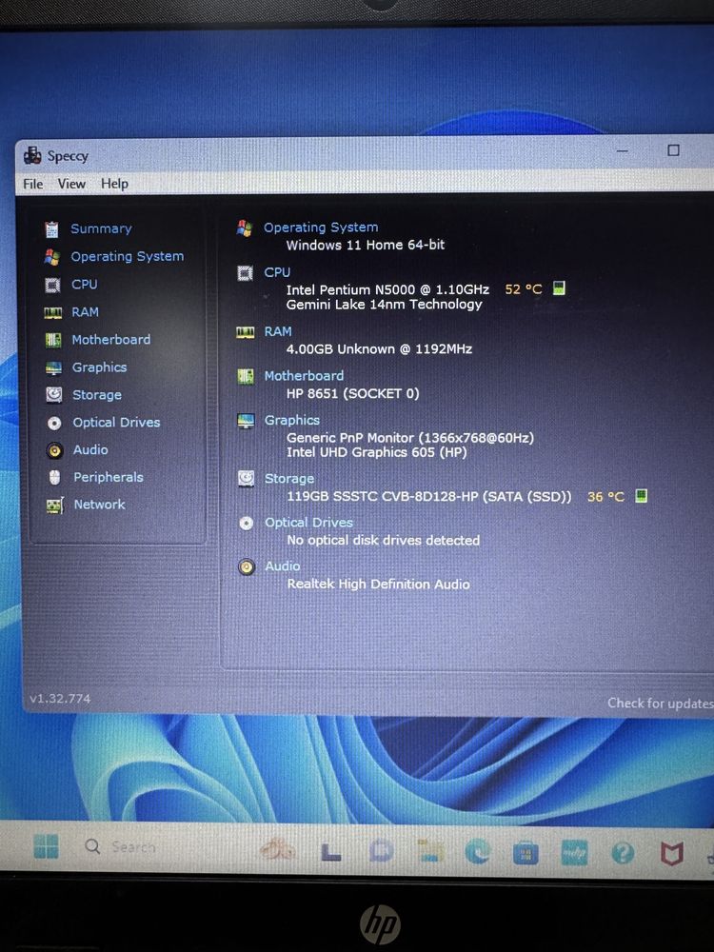The width and height of the screenshot is (714, 952).
Task: Click the version number v1.32.774
Action: (60, 699)
